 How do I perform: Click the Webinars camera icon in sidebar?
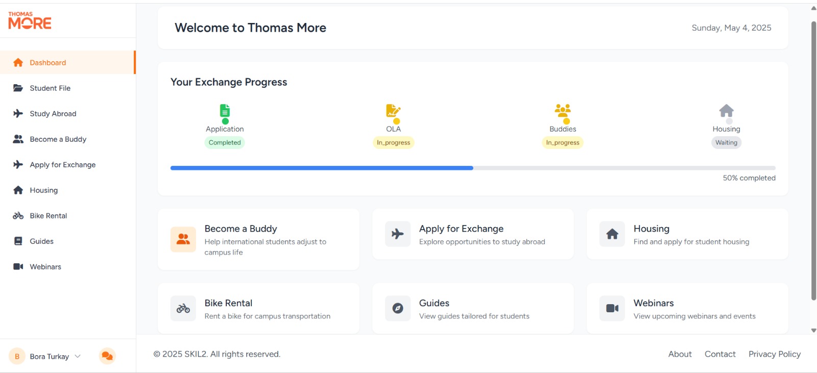[x=18, y=266]
